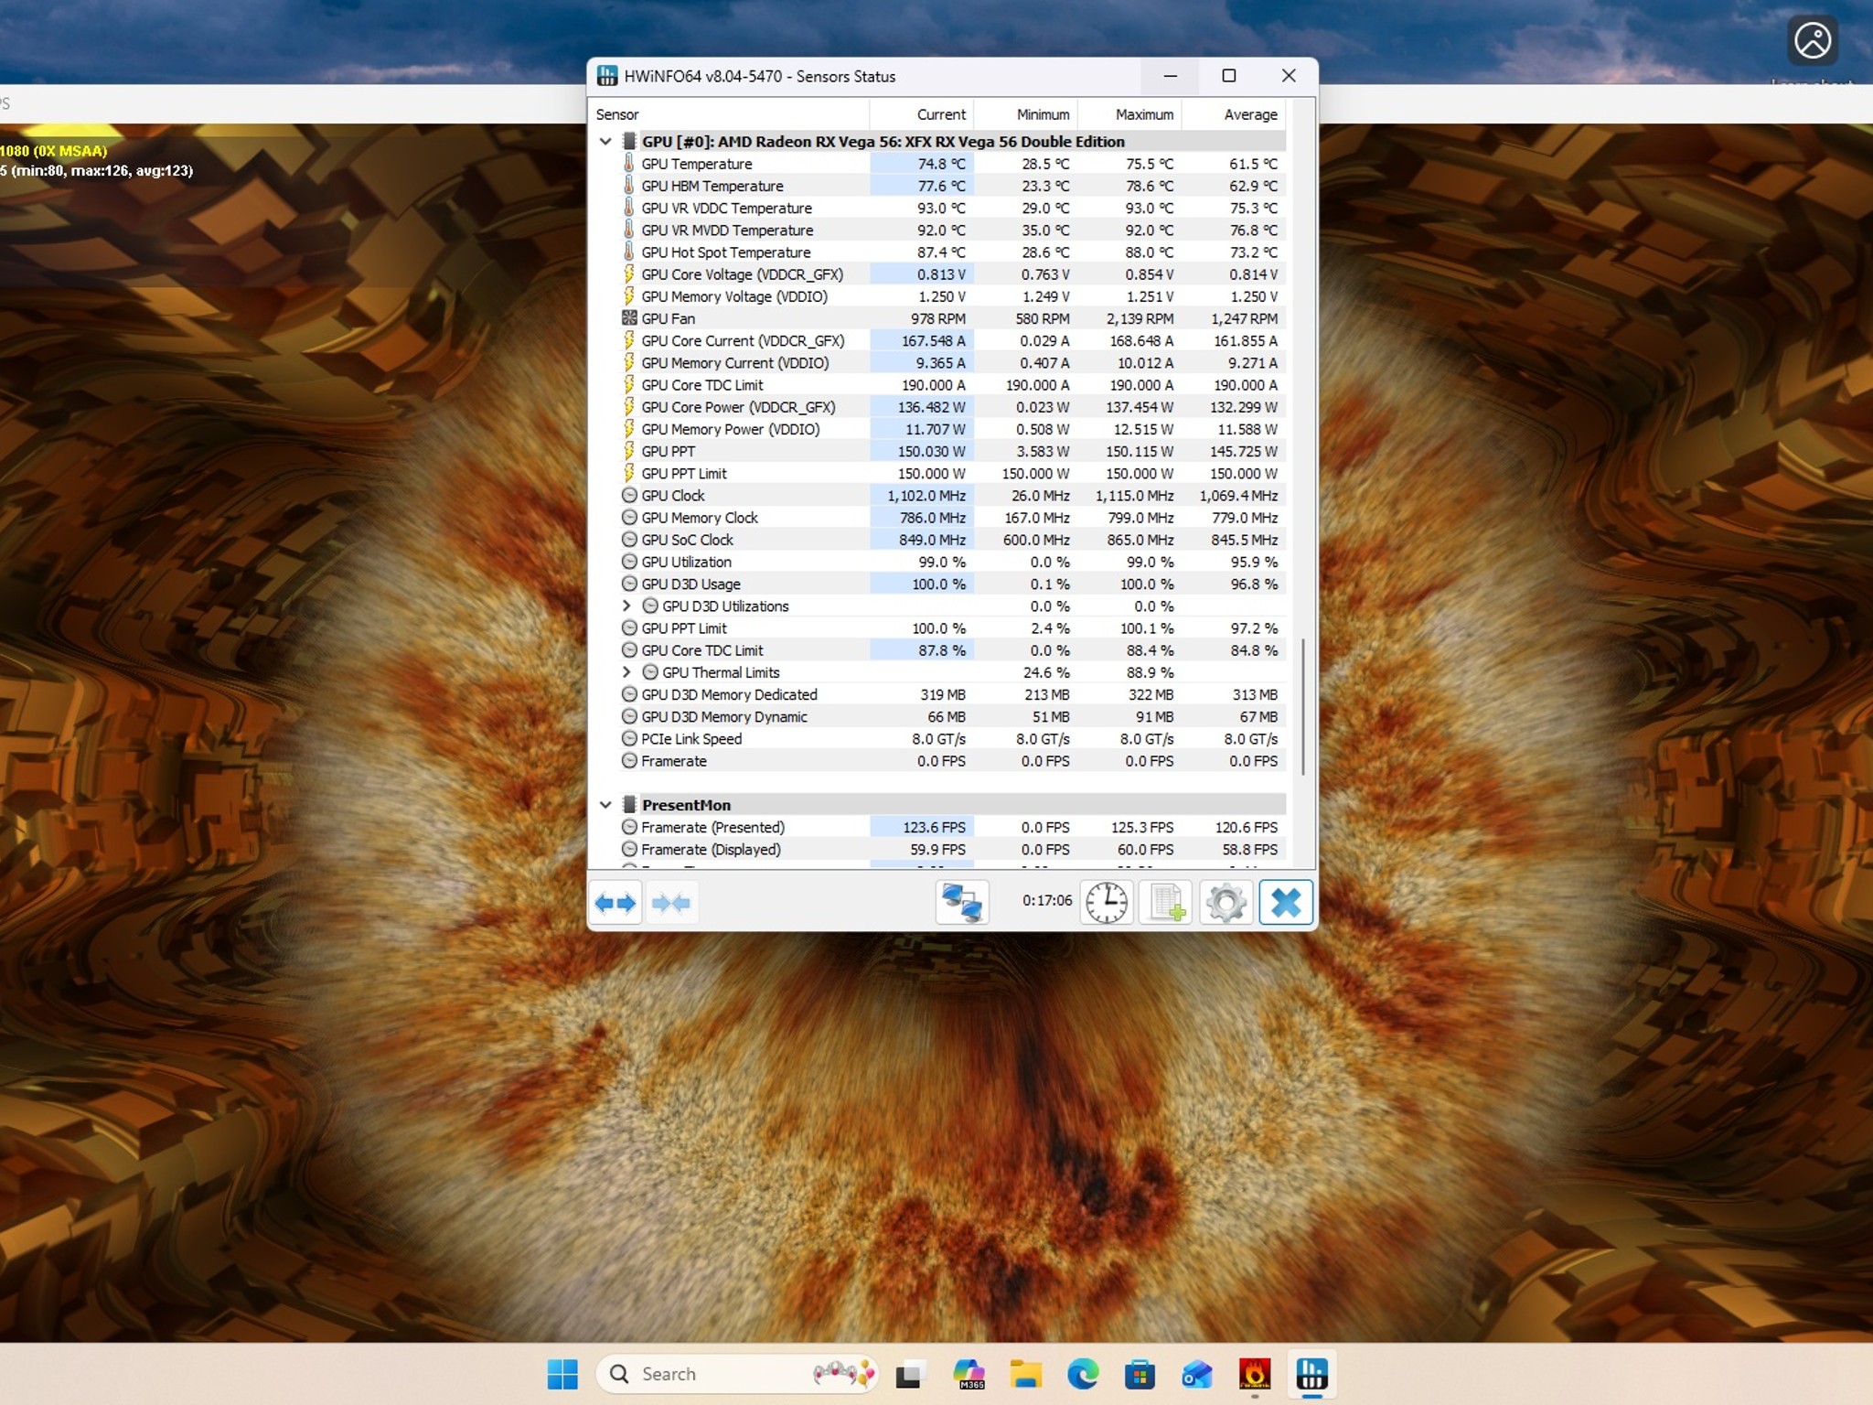The height and width of the screenshot is (1405, 1873).
Task: Open the network remote monitoring icon
Action: tap(962, 903)
